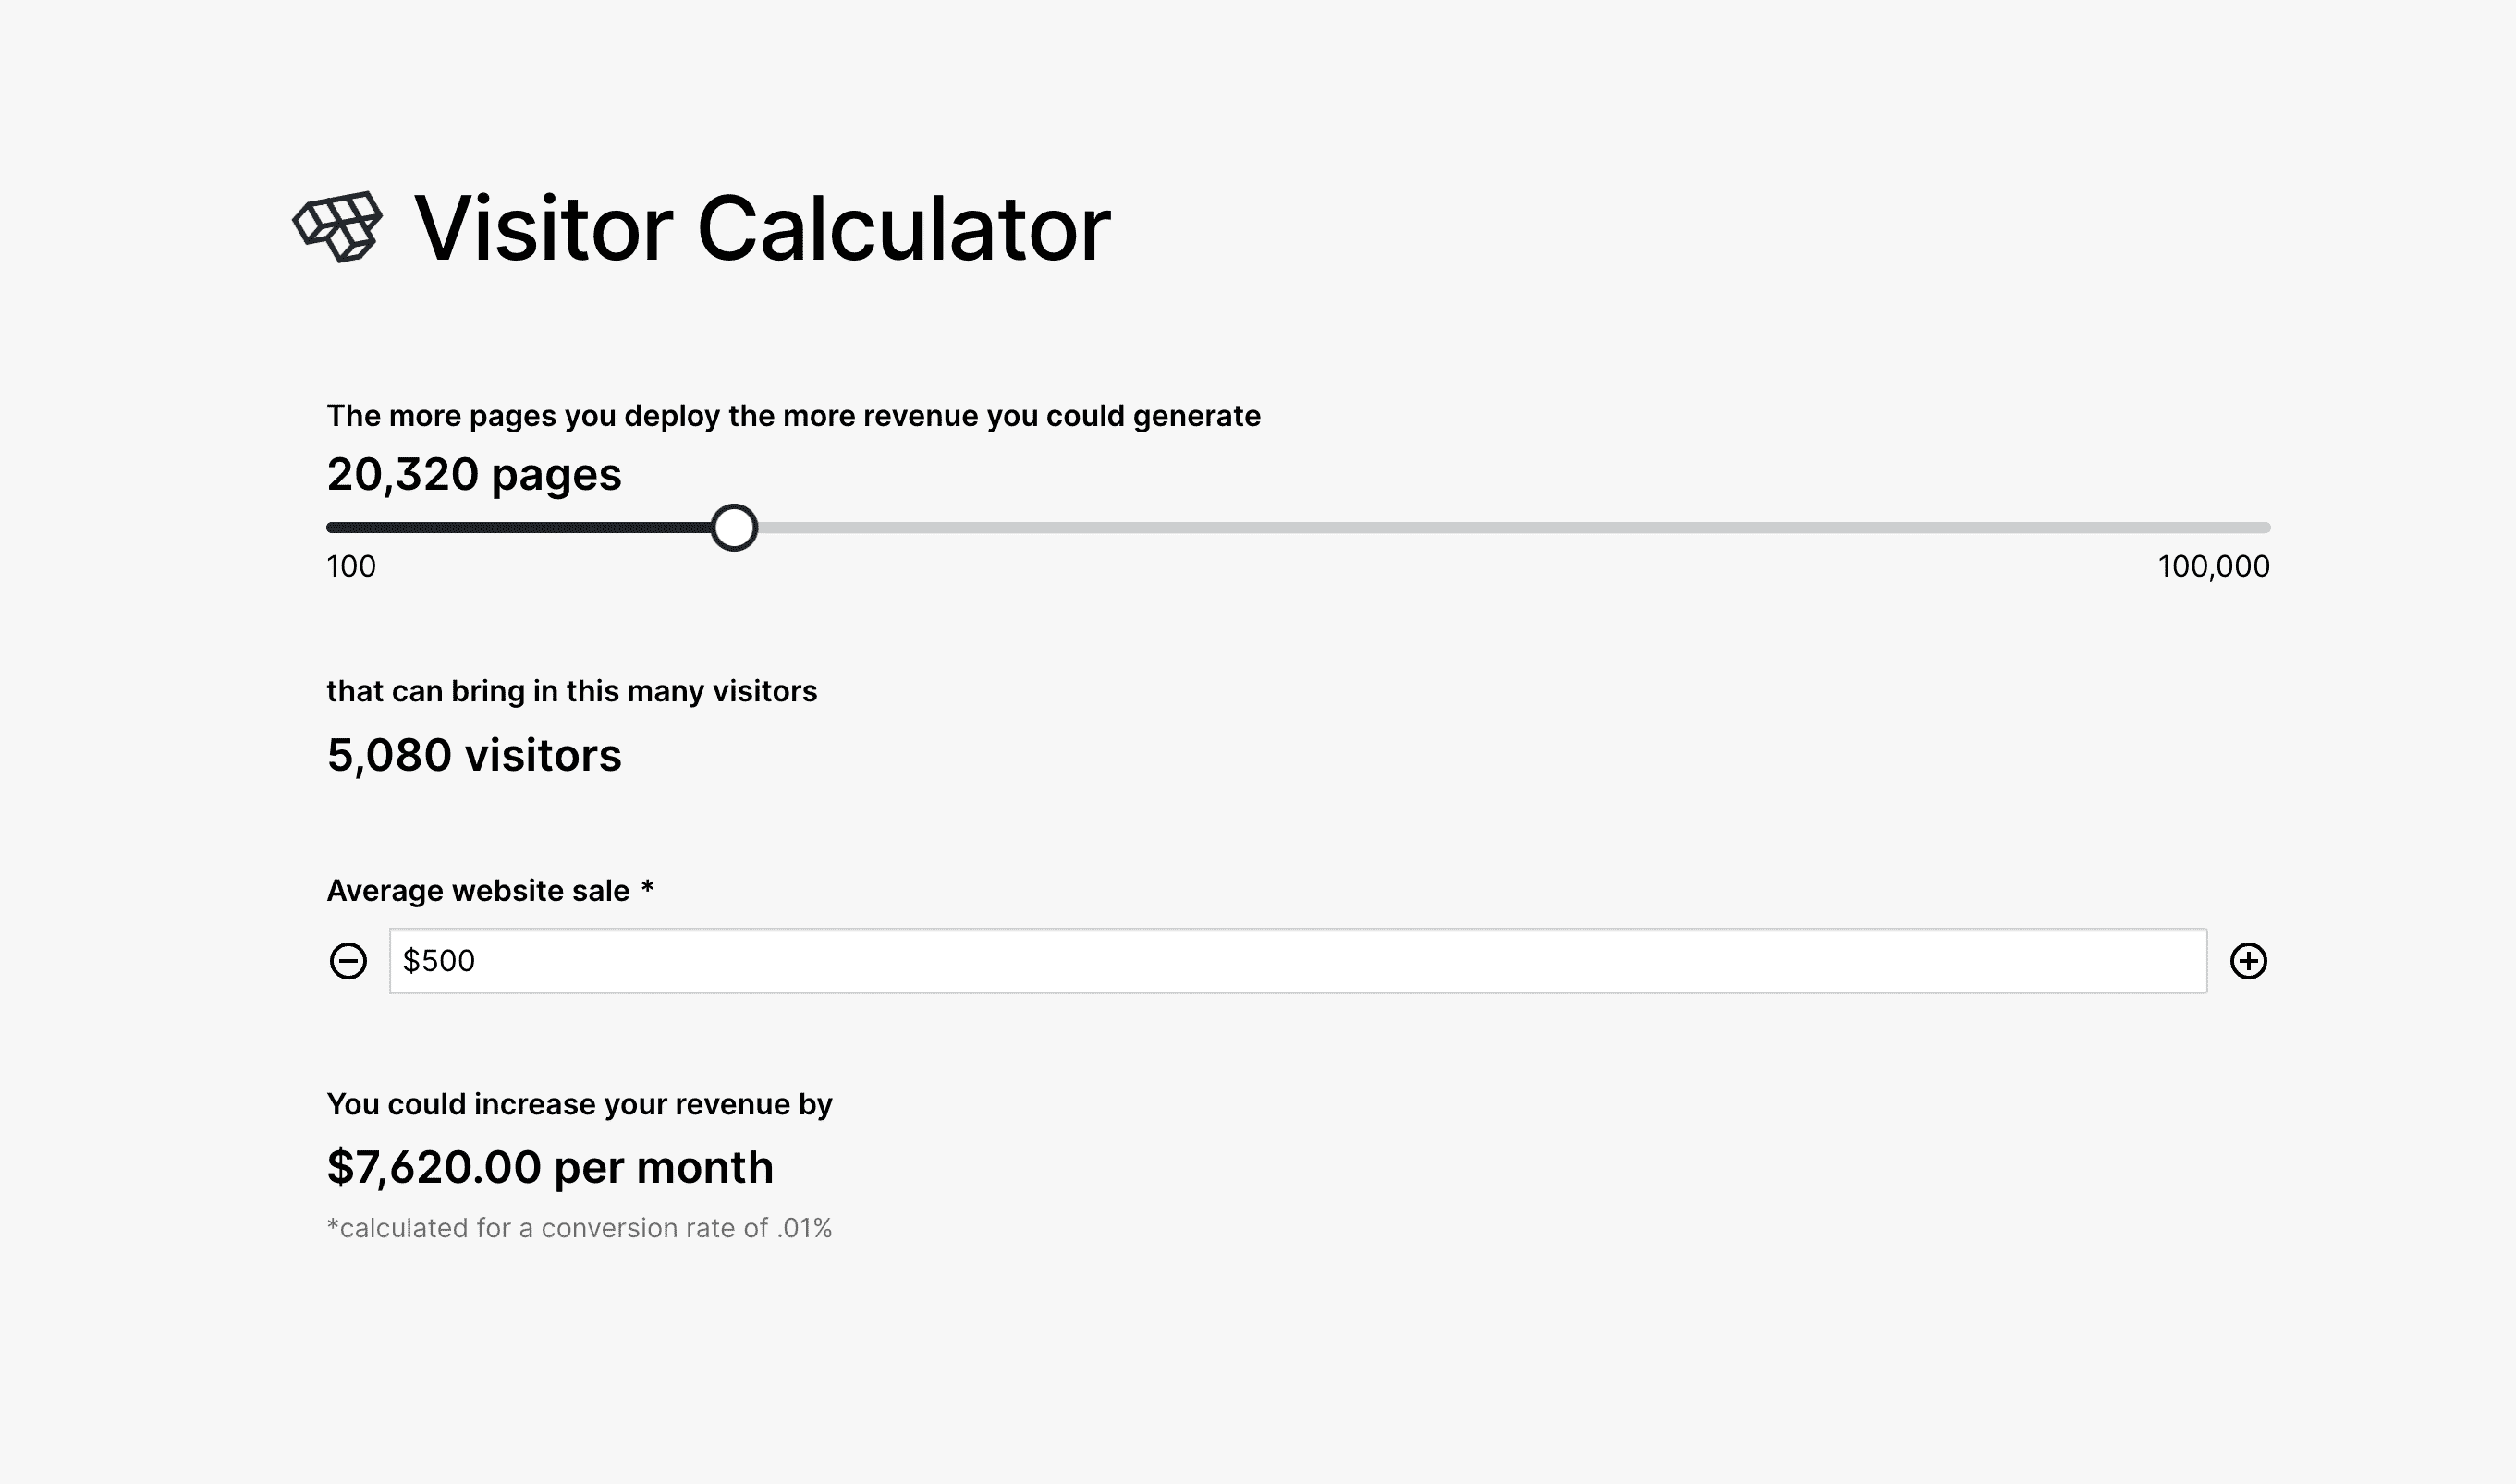Click the pages slider handle

pyautogui.click(x=734, y=528)
